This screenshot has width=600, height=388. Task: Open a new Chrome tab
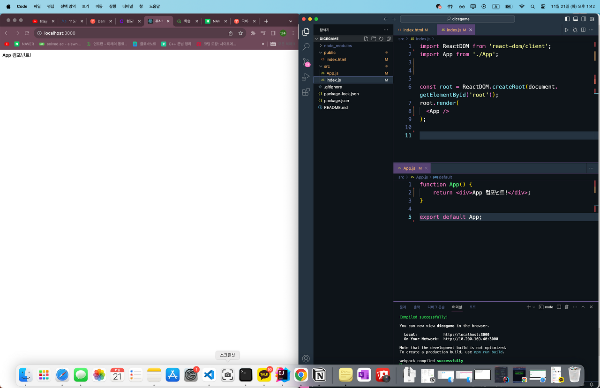point(266,21)
